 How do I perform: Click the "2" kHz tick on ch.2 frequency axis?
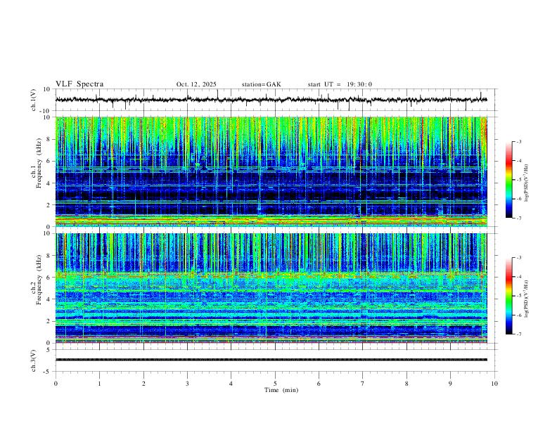49,321
